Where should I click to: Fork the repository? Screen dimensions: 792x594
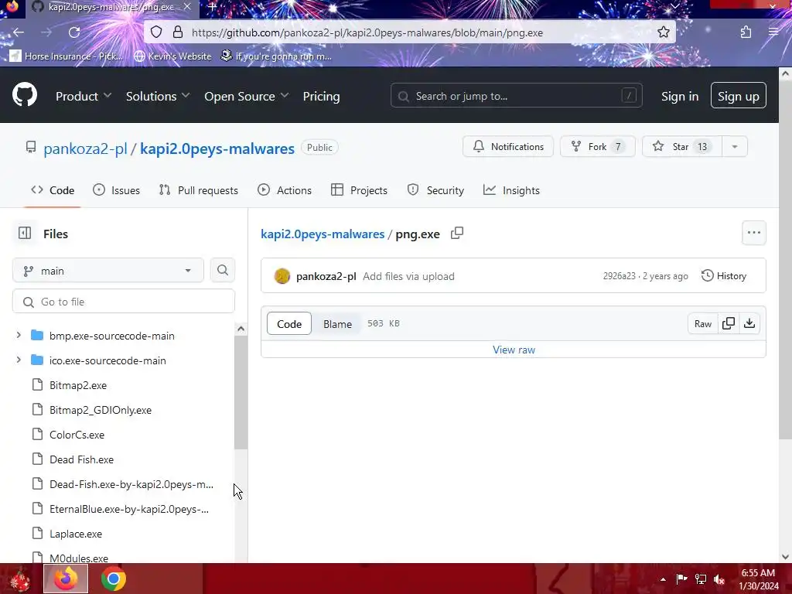click(598, 146)
